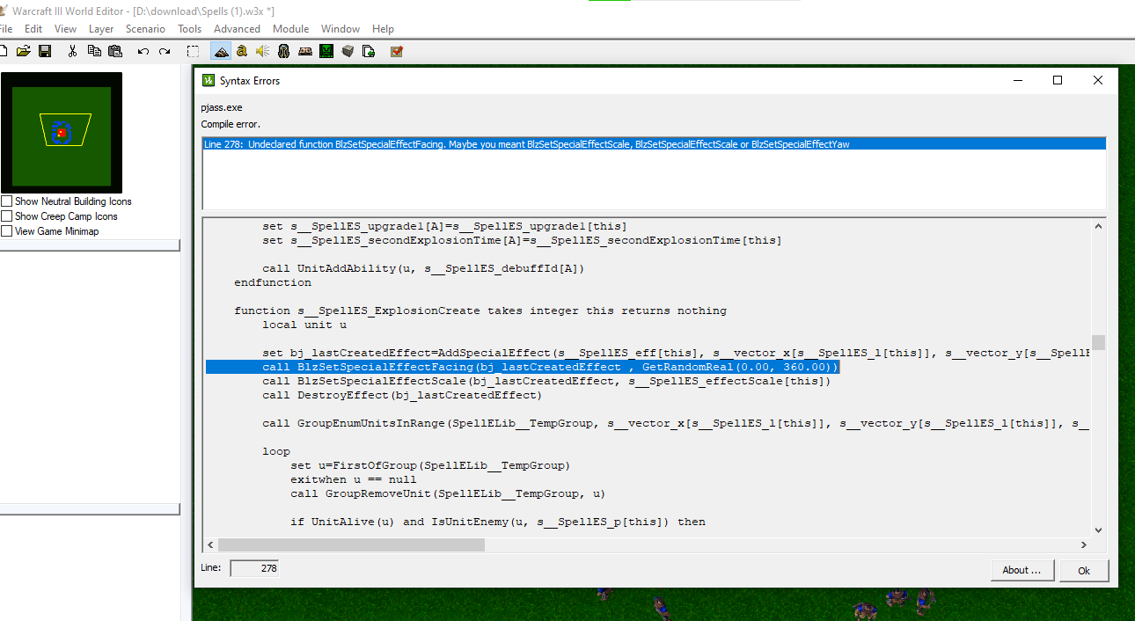Open the Help menu
The height and width of the screenshot is (621, 1135).
tap(383, 29)
